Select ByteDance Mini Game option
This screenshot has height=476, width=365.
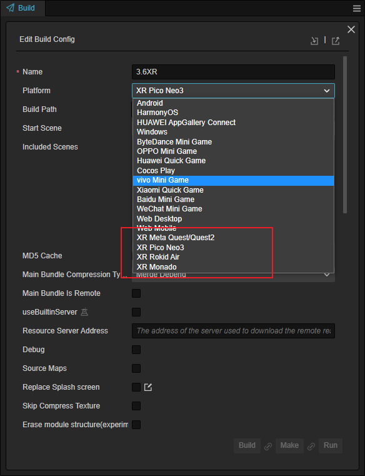coord(233,142)
